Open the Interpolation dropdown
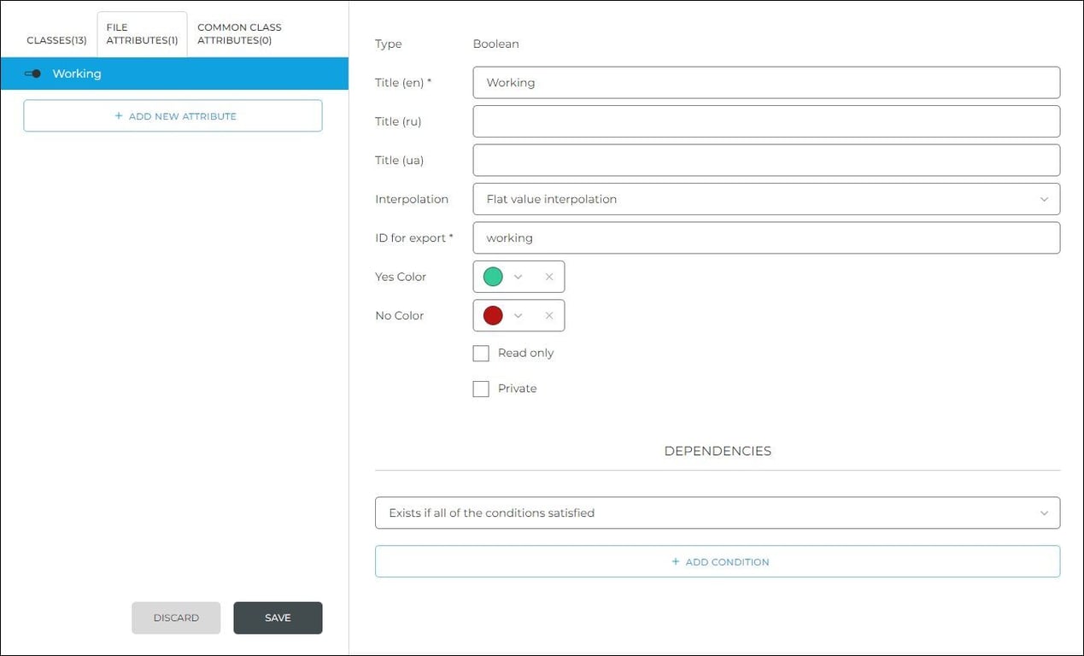 click(765, 198)
